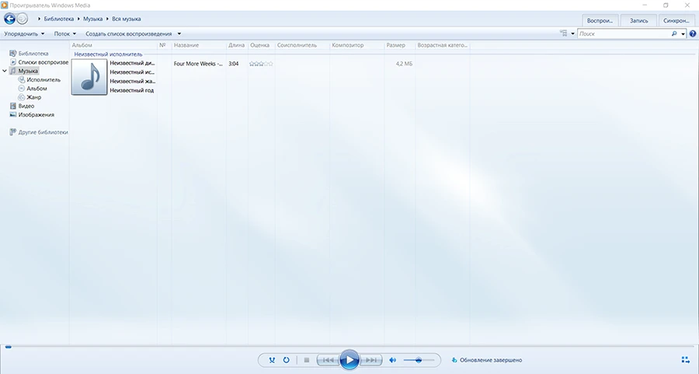Viewport: 699px width, 374px height.
Task: Go to the previous track
Action: (x=329, y=360)
